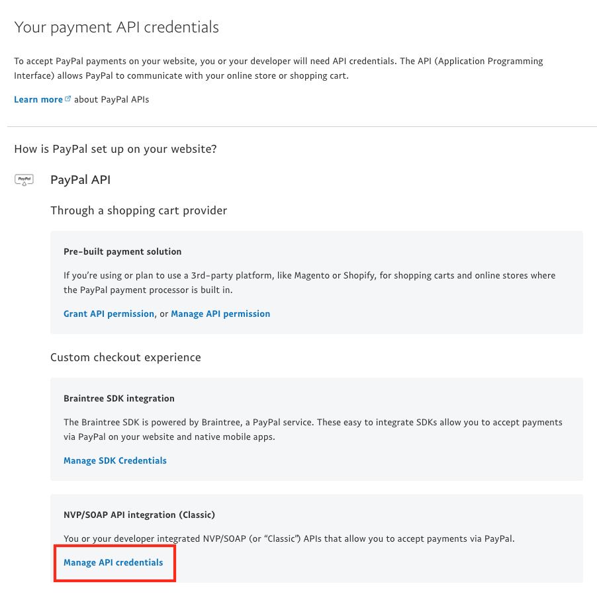Image resolution: width=597 pixels, height=596 pixels.
Task: Click the Braintree SDK integration card title
Action: 118,398
